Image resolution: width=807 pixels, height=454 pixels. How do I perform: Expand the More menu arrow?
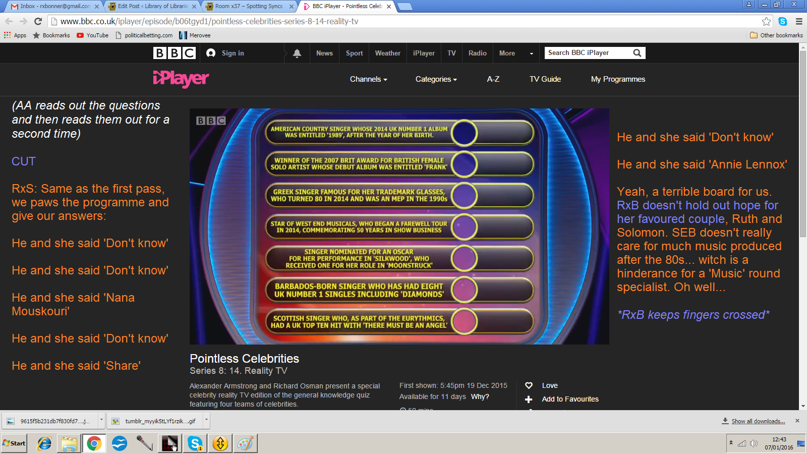click(x=531, y=53)
